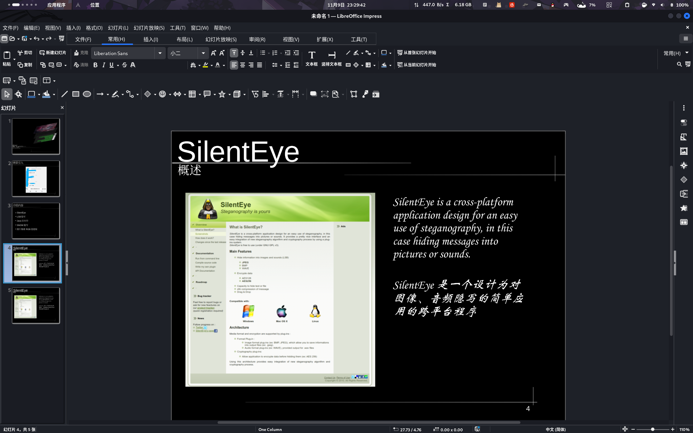The height and width of the screenshot is (433, 693).
Task: Decrease the font size
Action: coord(222,53)
